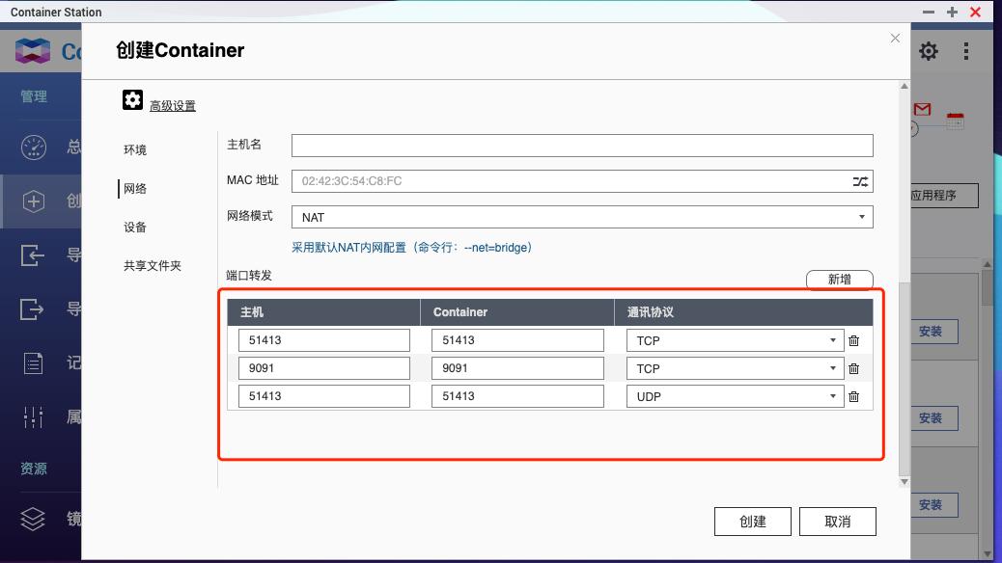This screenshot has width=1002, height=563.
Task: Click the 镜像 images layers icon
Action: click(33, 519)
